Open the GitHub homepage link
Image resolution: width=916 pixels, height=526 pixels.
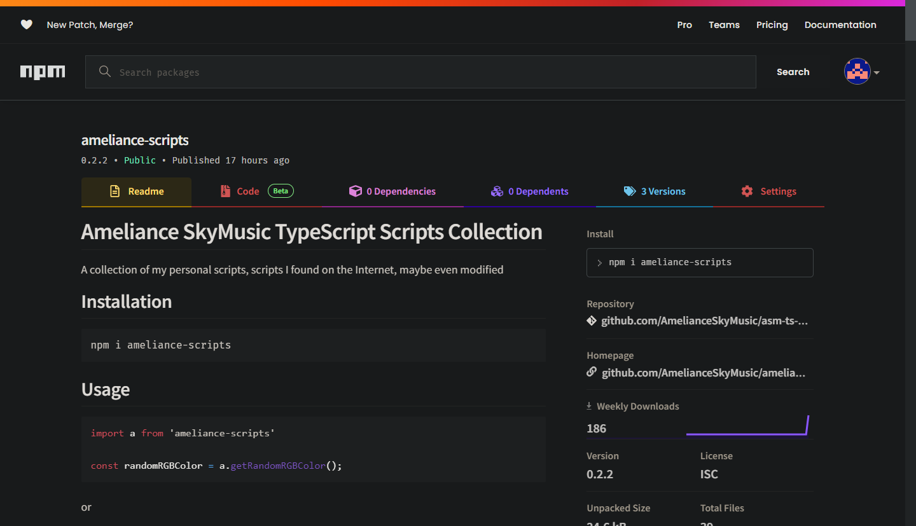click(704, 373)
